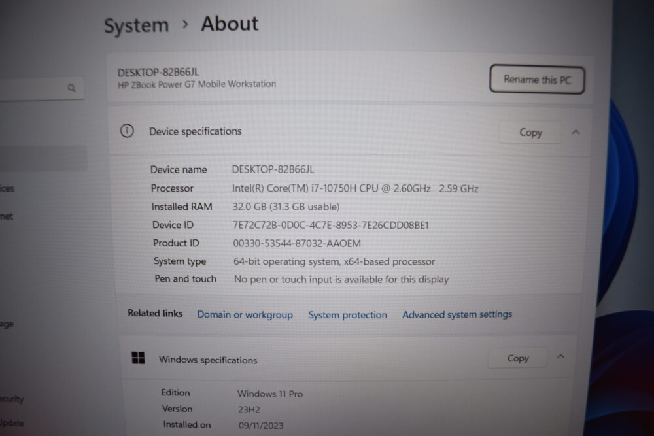Open the Domain or workgroup link

click(245, 314)
